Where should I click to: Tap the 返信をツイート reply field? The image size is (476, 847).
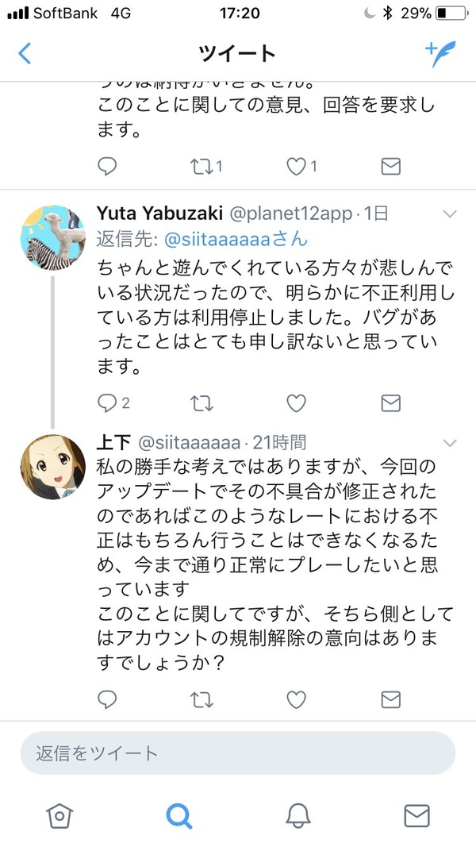[237, 753]
